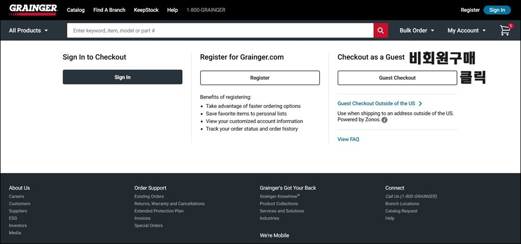Open the View FAQ link
Image resolution: width=521 pixels, height=244 pixels.
click(x=348, y=139)
